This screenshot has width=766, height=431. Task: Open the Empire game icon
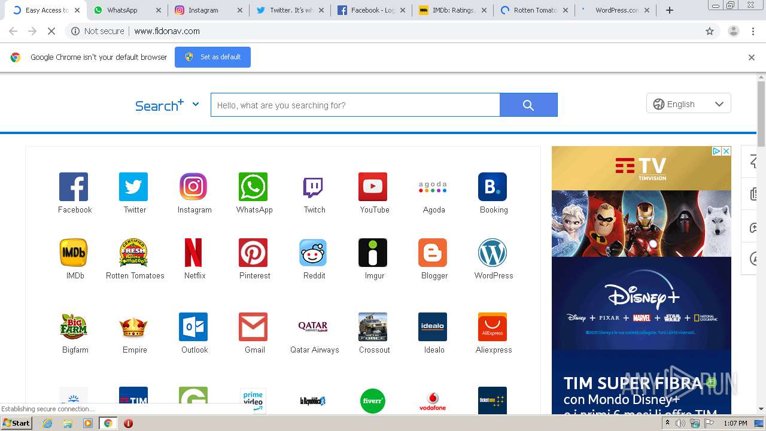pos(133,327)
